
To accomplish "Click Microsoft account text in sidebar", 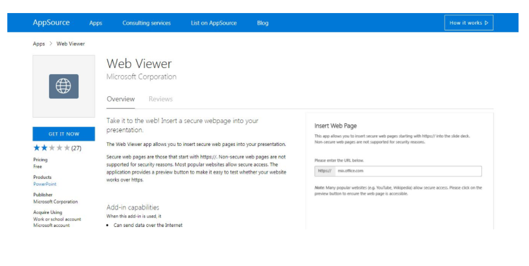I will 51,225.
